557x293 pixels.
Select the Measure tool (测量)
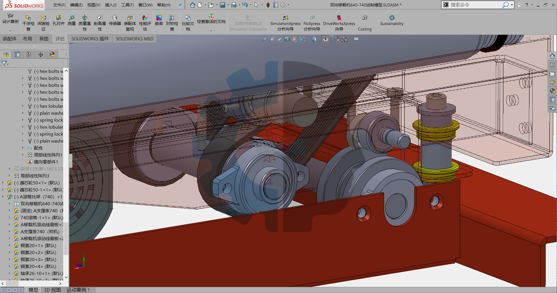(x=72, y=20)
